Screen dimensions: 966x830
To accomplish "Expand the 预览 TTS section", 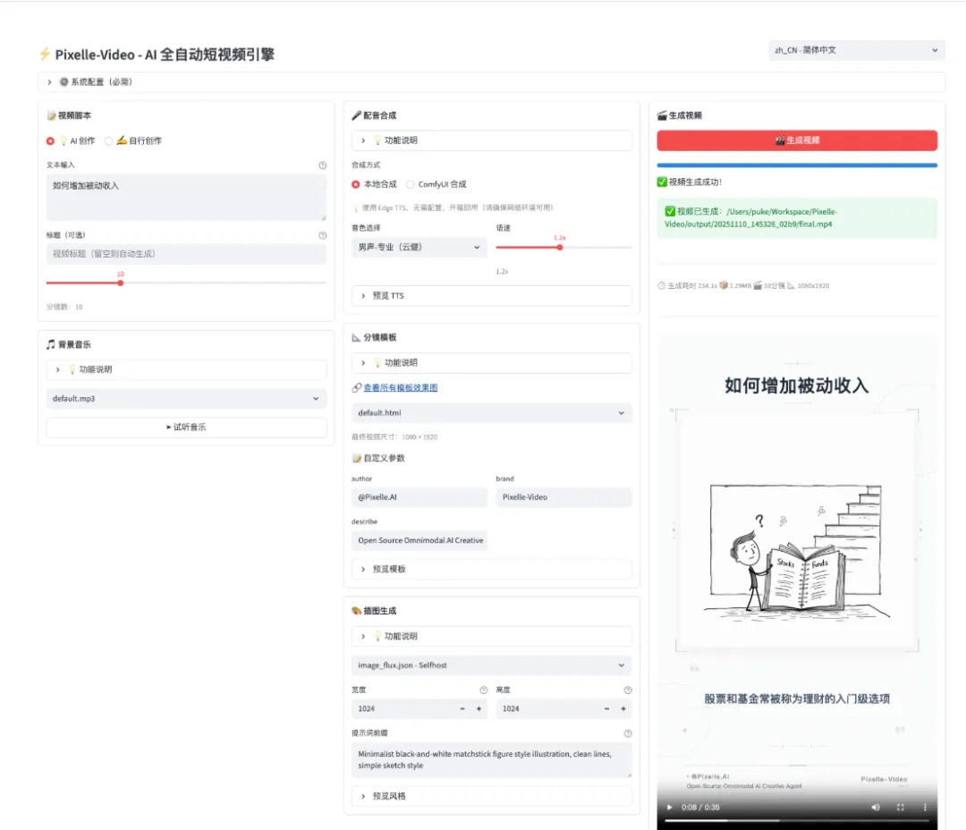I will point(492,296).
